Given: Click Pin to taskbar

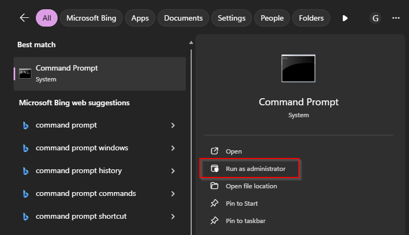Looking at the screenshot, I should coord(246,221).
